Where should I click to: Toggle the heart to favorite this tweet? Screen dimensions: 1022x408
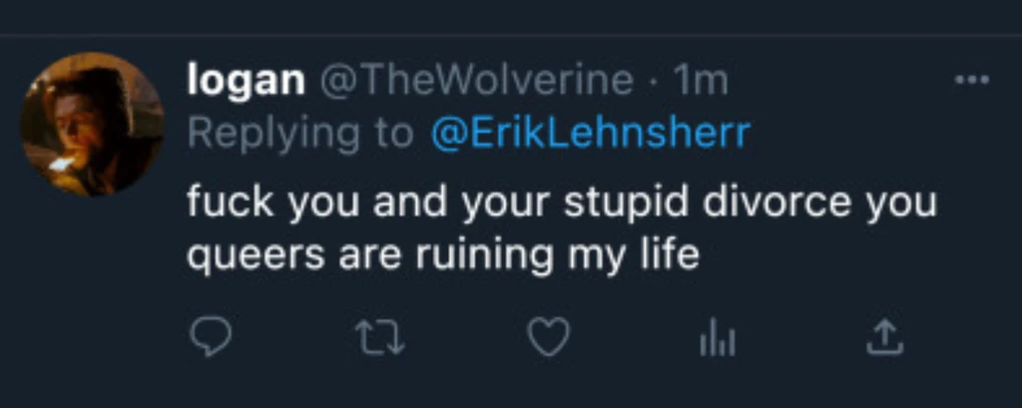tap(548, 339)
